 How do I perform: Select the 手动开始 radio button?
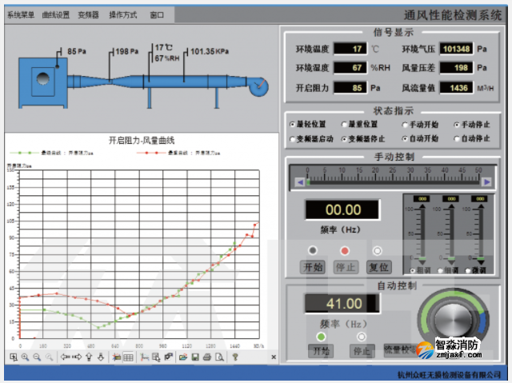coord(405,125)
